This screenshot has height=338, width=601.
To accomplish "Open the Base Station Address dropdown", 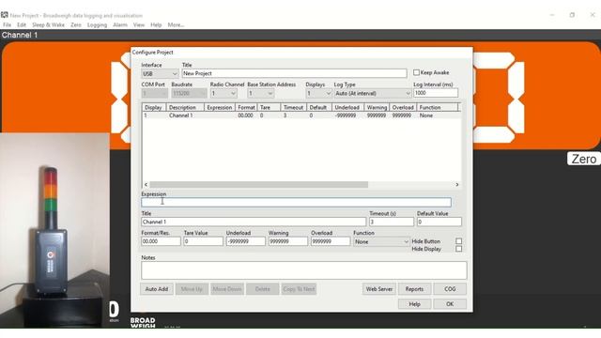I will (261, 93).
